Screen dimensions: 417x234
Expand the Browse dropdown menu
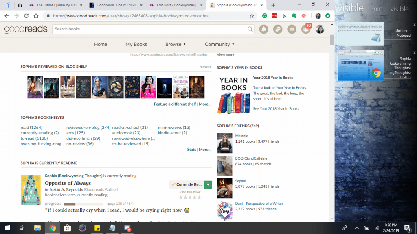[x=176, y=44]
